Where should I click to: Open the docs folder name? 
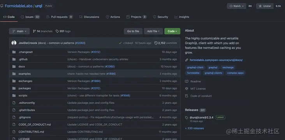coord(22,66)
